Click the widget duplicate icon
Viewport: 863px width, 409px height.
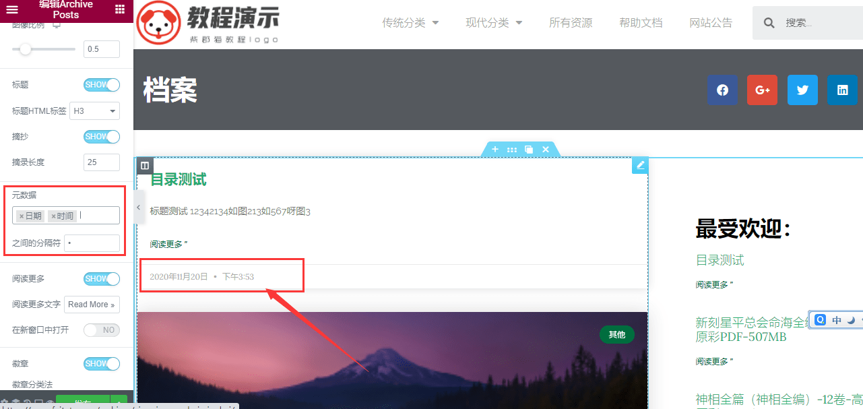coord(528,150)
